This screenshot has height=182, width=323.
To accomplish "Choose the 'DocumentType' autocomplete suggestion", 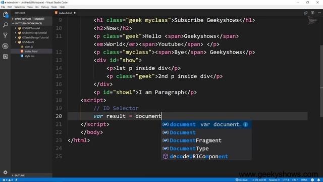I will [x=206, y=149].
